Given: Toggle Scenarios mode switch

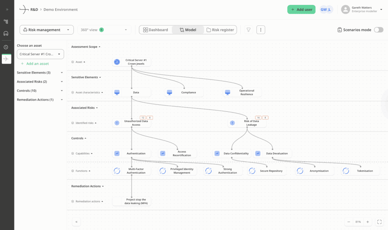Looking at the screenshot, I should [378, 30].
